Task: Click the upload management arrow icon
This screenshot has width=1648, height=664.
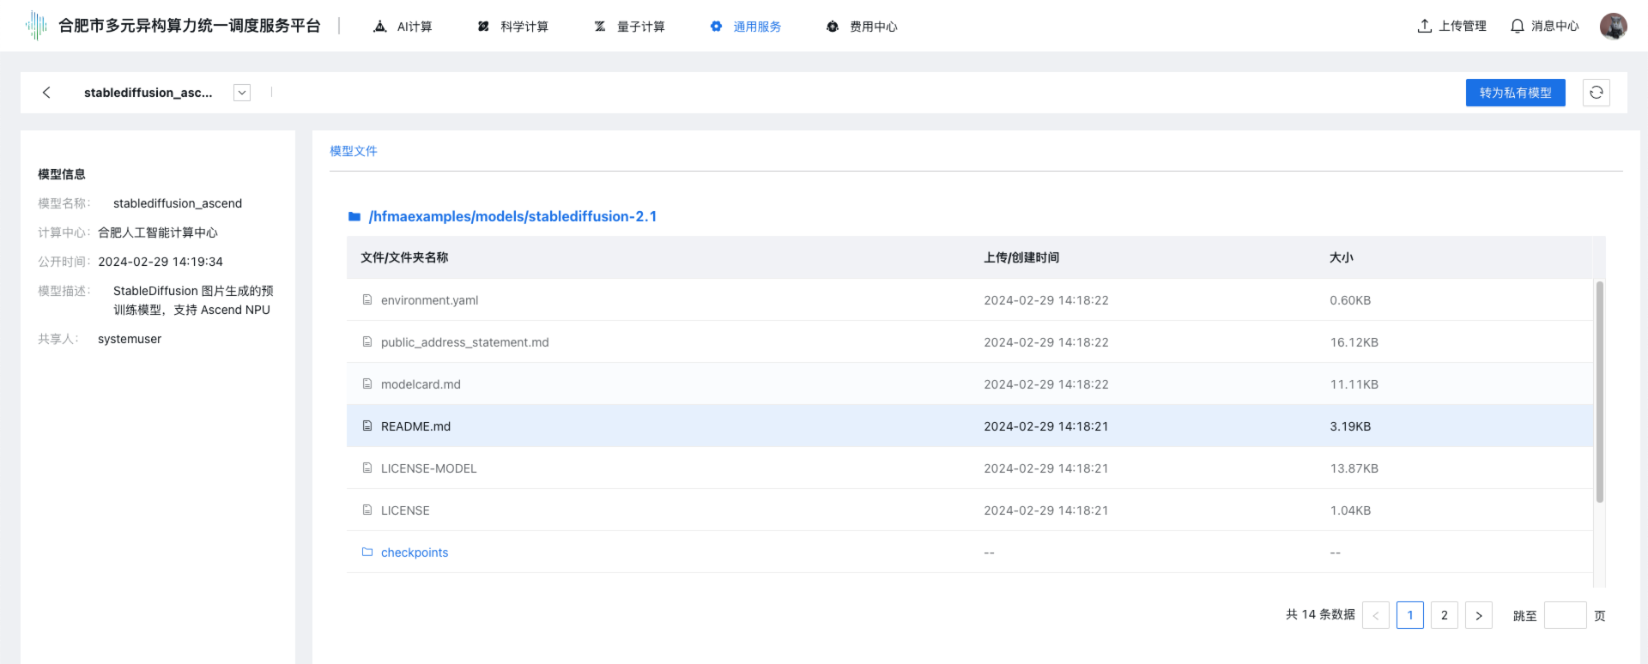Action: 1424,27
